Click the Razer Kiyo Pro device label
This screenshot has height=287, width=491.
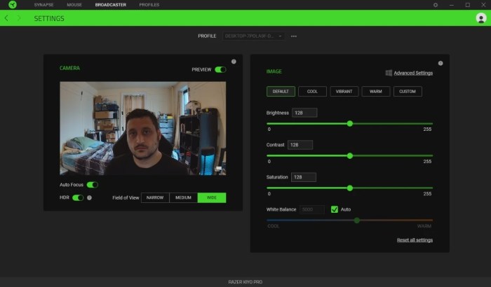tap(245, 282)
